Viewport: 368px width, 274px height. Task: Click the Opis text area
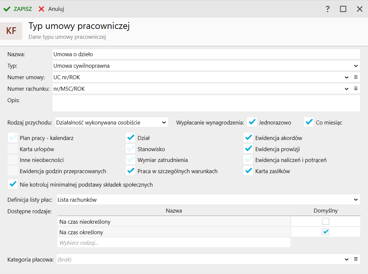[x=206, y=103]
